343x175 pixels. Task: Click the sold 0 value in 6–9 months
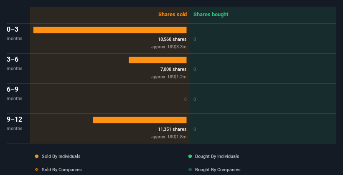185,99
